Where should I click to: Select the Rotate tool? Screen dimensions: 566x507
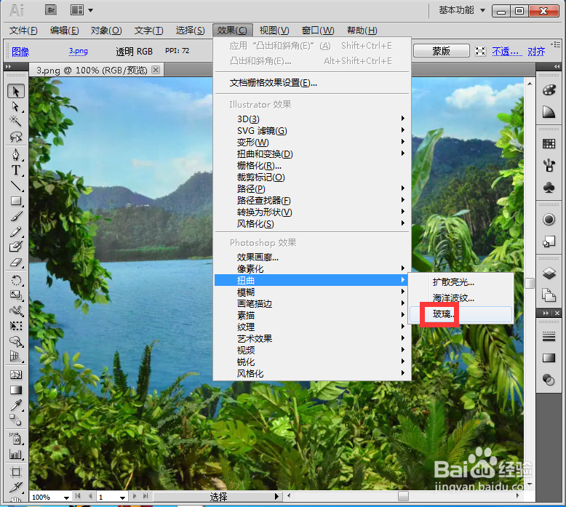point(16,280)
